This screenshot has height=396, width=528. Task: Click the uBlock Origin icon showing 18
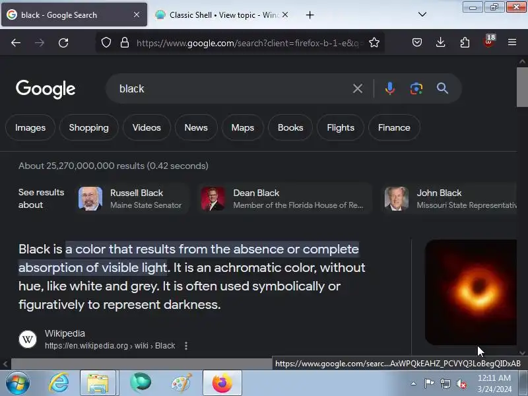tap(489, 42)
